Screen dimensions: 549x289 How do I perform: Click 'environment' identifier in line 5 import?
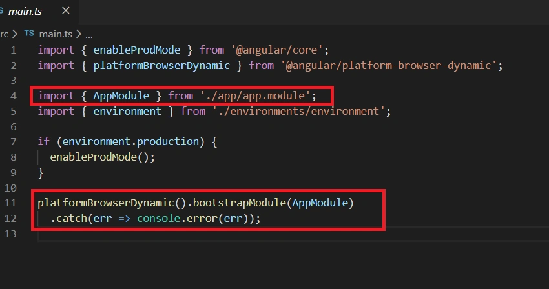(x=127, y=111)
